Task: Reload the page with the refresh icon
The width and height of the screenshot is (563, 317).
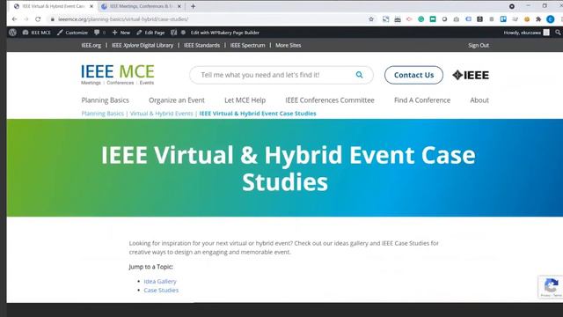Action: [38, 19]
